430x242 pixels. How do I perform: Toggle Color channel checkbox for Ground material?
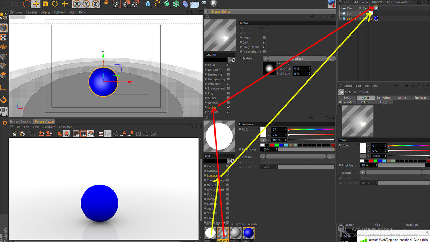pyautogui.click(x=228, y=65)
